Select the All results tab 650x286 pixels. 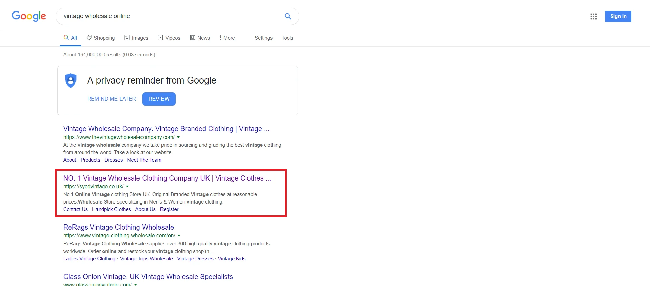point(70,38)
